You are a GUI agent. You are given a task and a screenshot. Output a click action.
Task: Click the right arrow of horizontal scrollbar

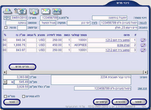coord(145,72)
